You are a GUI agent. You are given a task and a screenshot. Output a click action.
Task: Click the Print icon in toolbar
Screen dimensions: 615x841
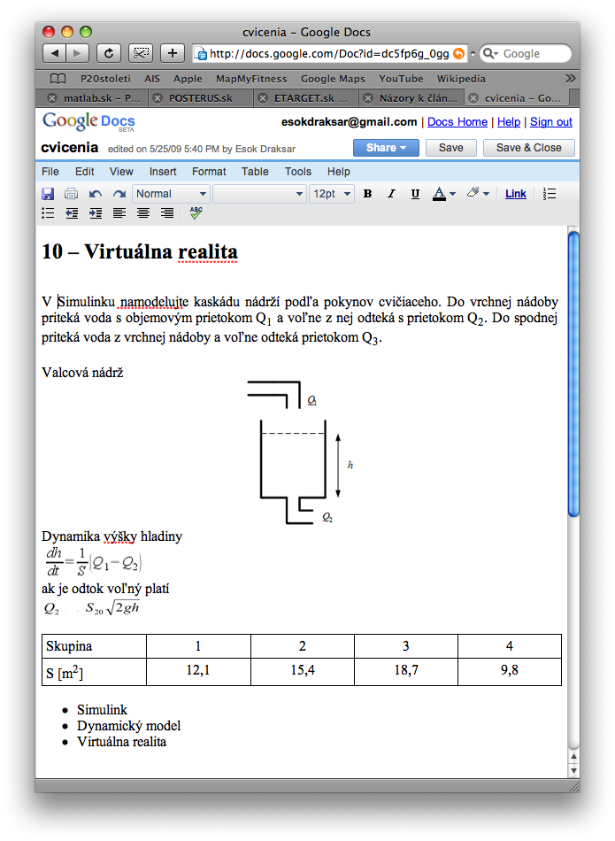[x=72, y=194]
